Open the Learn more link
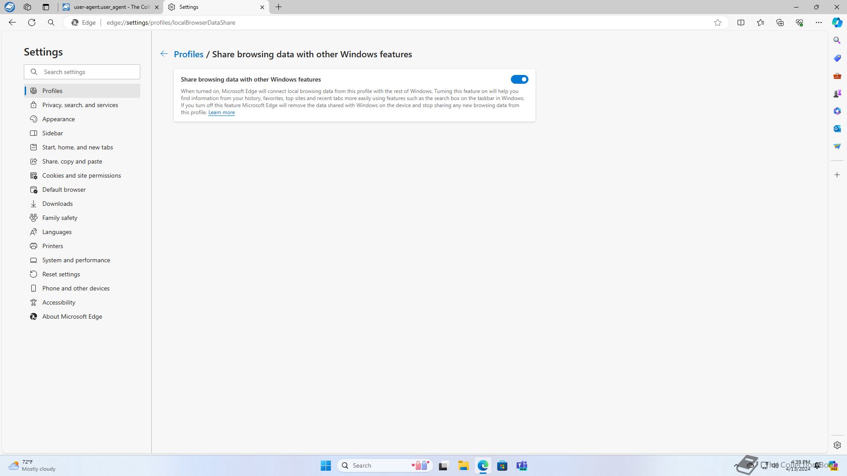Screen dimensions: 847x476 point(221,112)
